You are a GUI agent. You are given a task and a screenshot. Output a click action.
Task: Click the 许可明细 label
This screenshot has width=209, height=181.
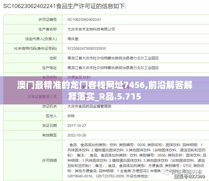50,160
